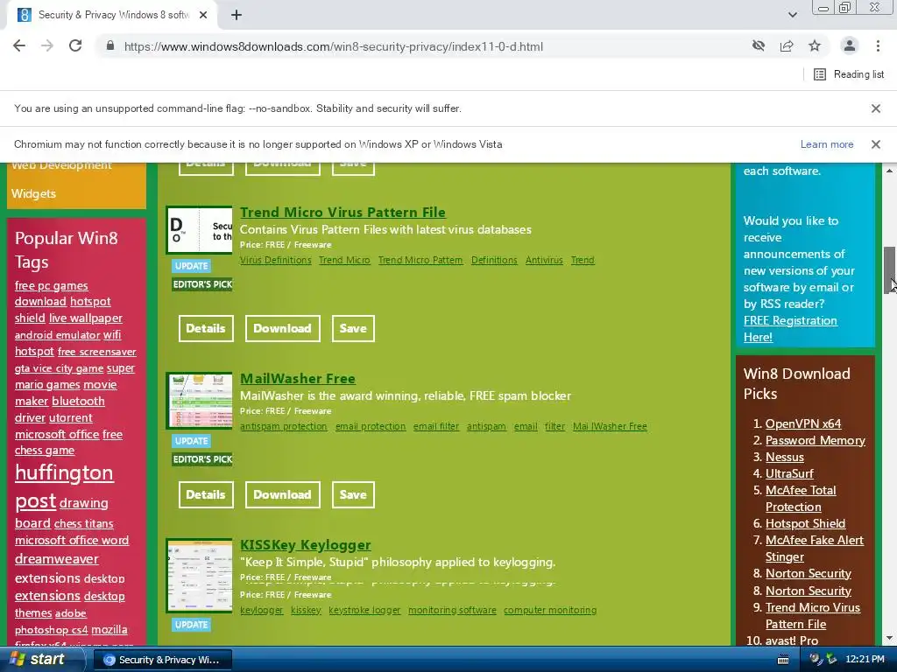897x672 pixels.
Task: Click the tracking blocked eye icon
Action: (759, 45)
